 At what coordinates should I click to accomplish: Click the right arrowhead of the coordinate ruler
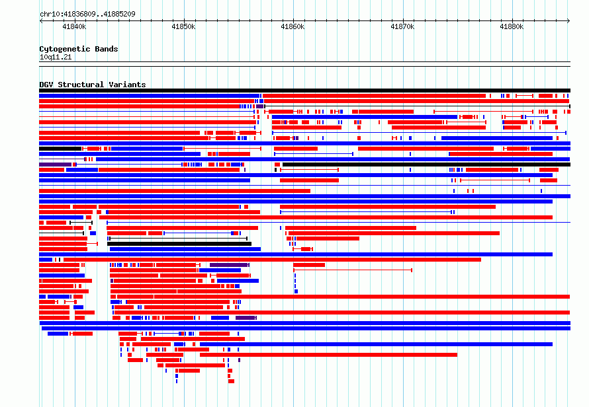pyautogui.click(x=568, y=20)
